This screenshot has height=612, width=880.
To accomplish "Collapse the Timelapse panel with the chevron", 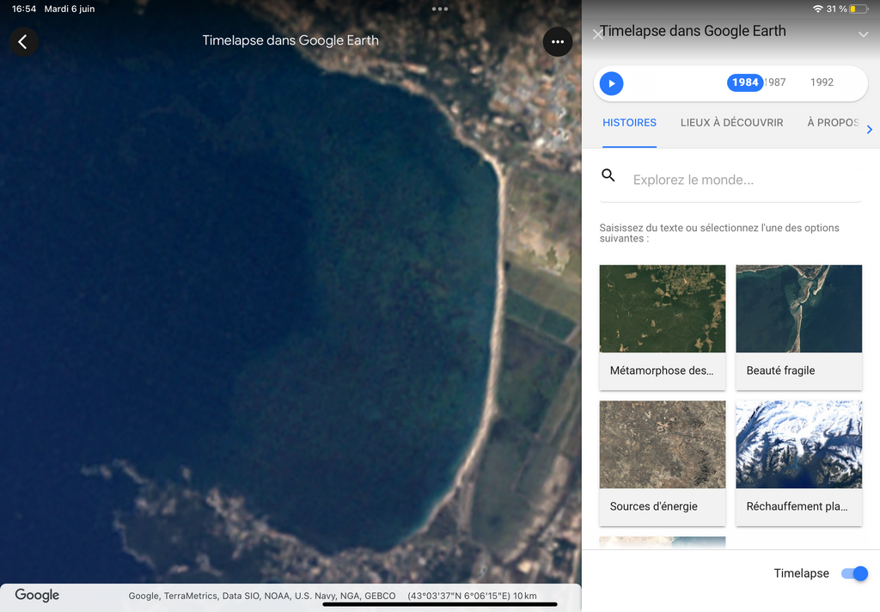I will click(863, 34).
